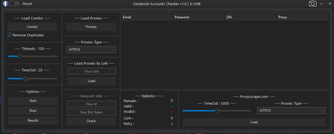This screenshot has height=134, width=334.
Task: Click the Proxy column header
Action: coord(303,17)
